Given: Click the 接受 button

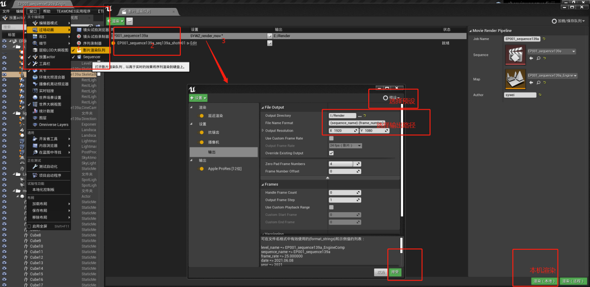Looking at the screenshot, I should pos(395,272).
